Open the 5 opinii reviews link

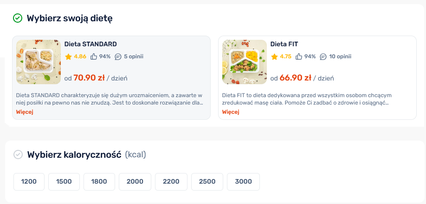tap(134, 57)
